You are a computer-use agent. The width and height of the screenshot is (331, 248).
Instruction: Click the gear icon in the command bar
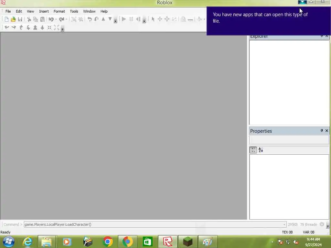pos(322,224)
